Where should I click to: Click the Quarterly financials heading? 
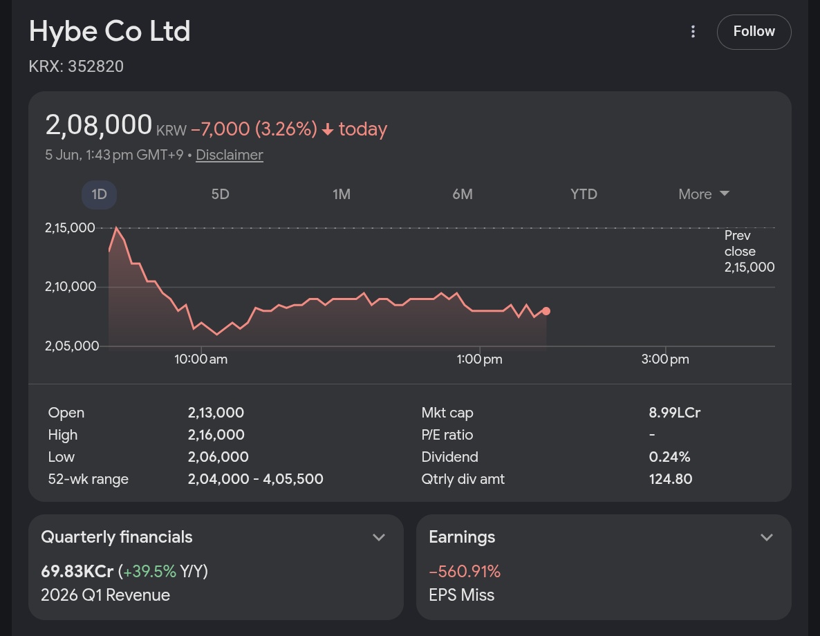coord(117,537)
